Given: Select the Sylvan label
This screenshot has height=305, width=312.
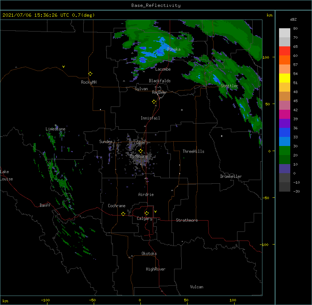Looking at the screenshot, I should coord(141,89).
